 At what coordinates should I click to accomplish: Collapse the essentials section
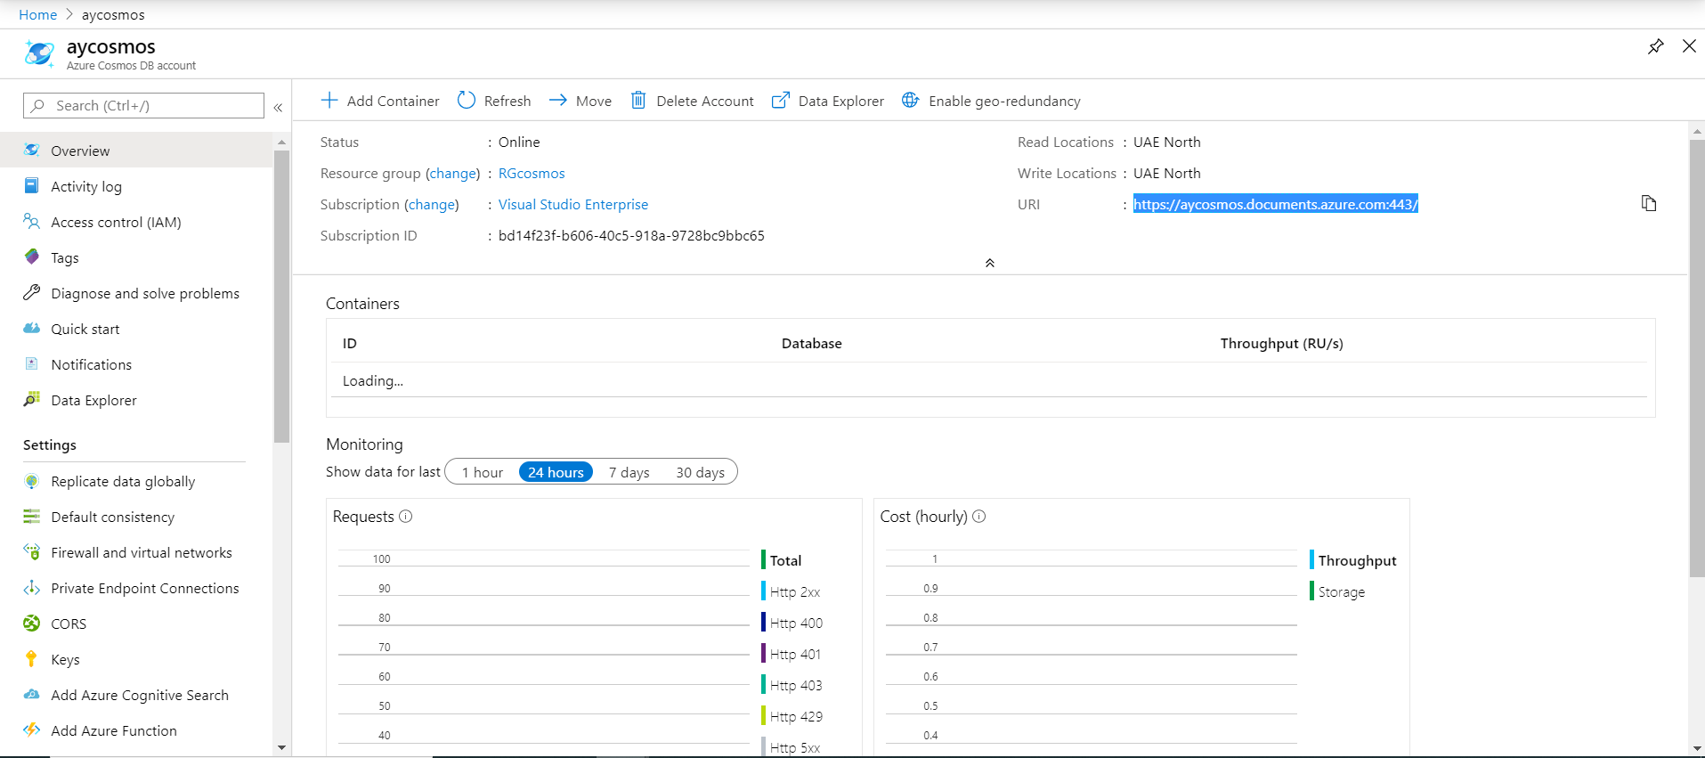coord(989,263)
